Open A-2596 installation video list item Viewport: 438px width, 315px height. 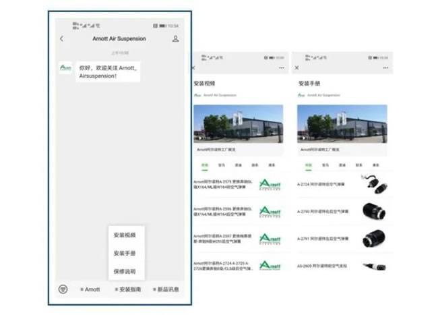(224, 211)
